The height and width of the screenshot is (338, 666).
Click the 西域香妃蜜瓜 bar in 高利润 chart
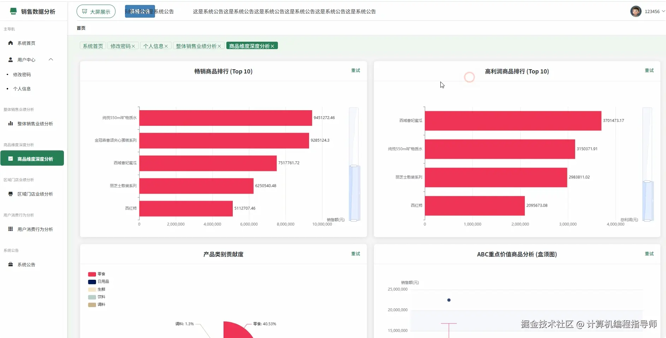(x=513, y=121)
